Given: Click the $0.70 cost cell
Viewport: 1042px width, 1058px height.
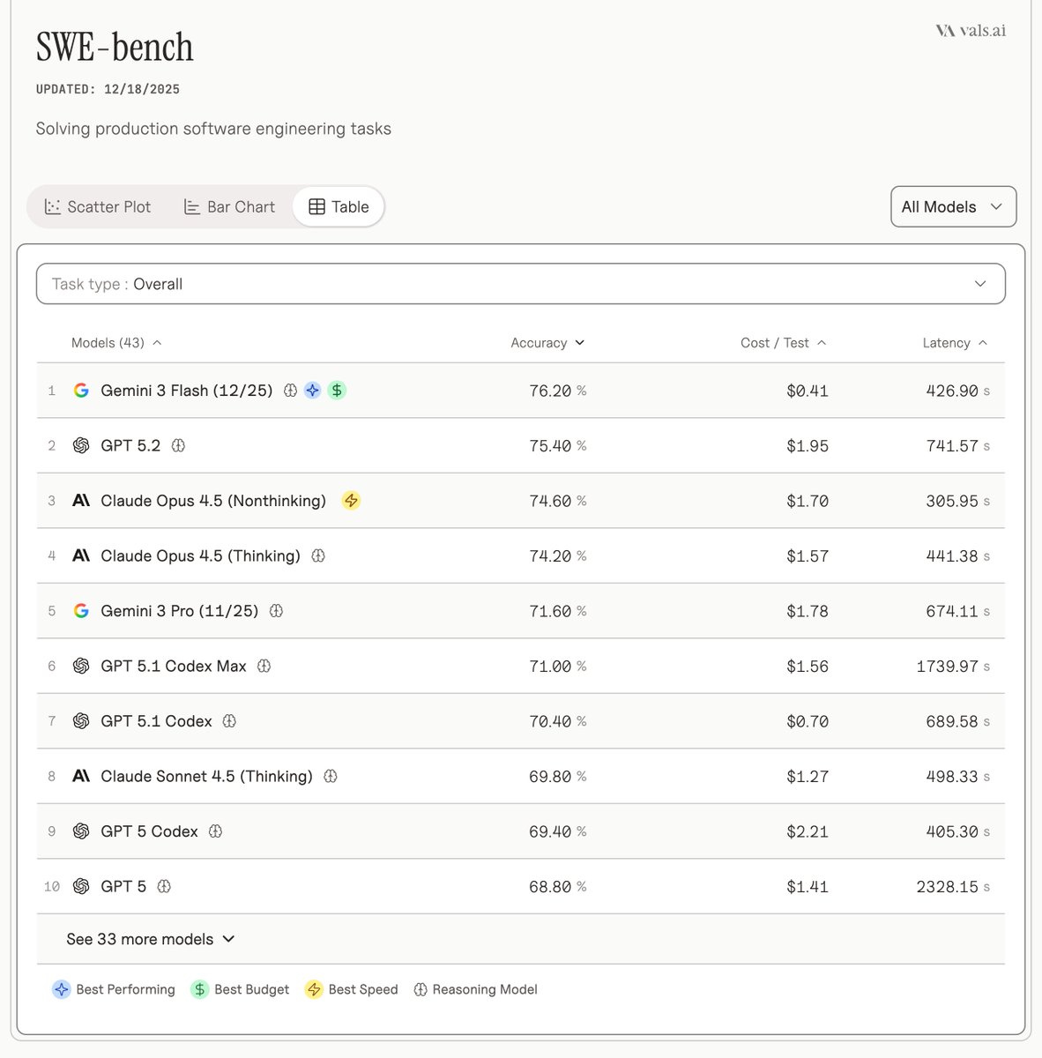Looking at the screenshot, I should tap(808, 721).
